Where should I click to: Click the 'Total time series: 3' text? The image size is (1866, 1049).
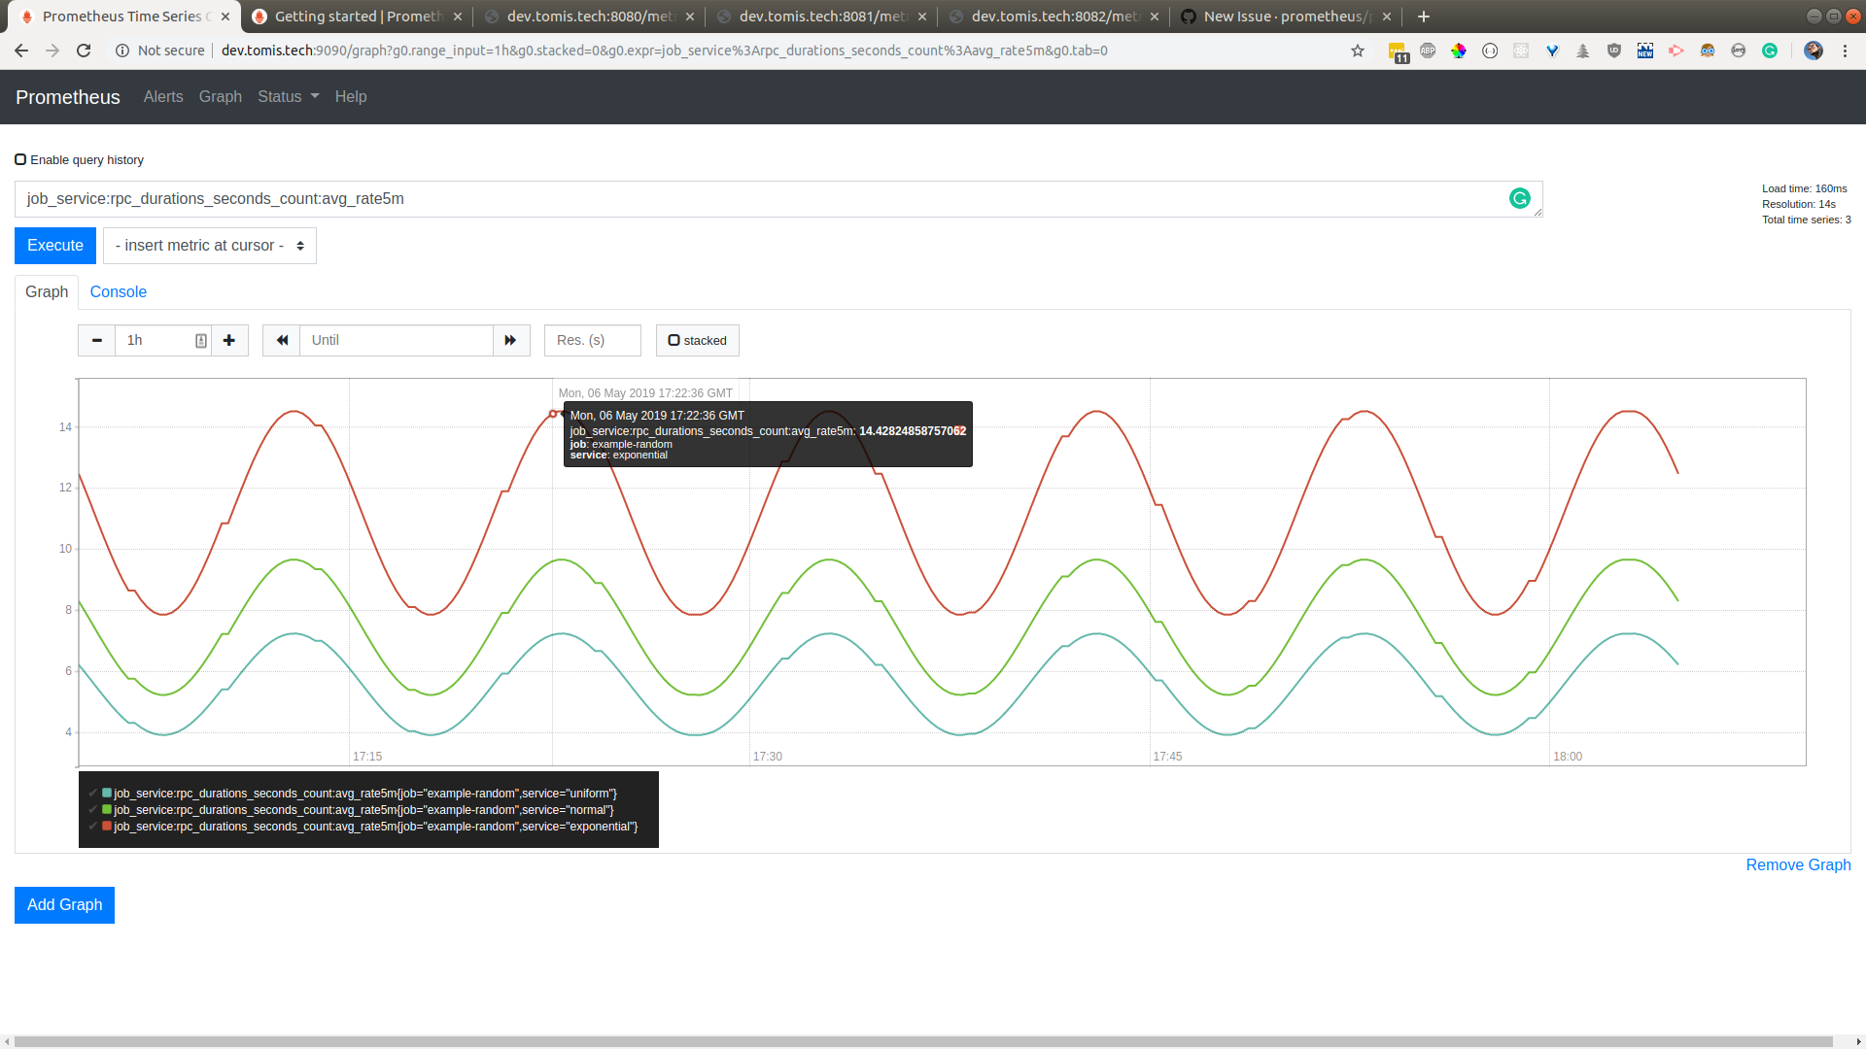1806,220
